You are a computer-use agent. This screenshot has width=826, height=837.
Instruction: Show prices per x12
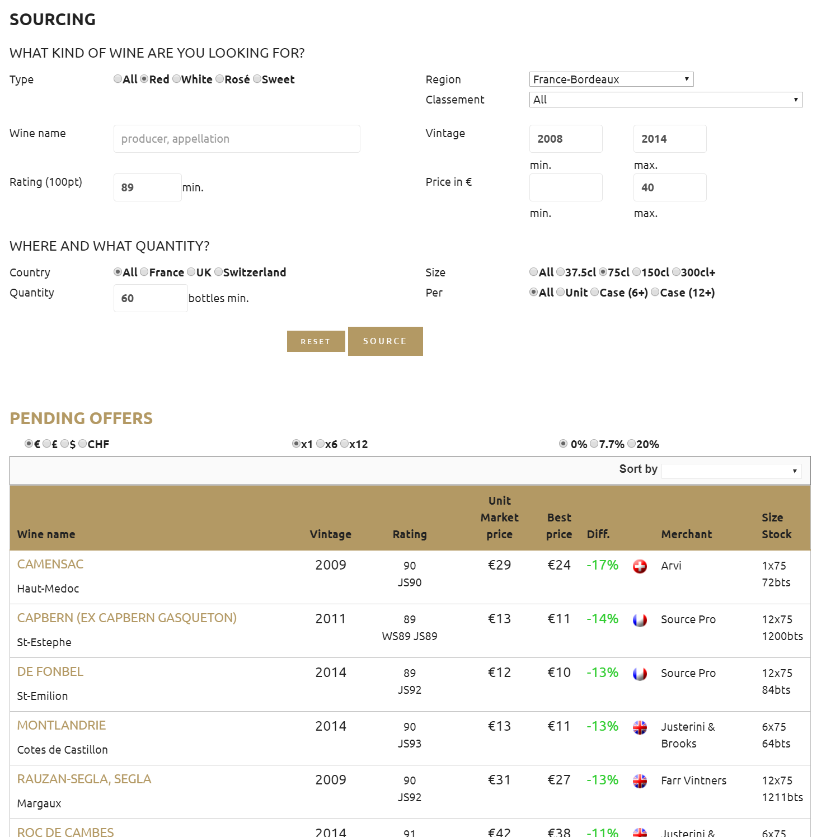click(345, 444)
